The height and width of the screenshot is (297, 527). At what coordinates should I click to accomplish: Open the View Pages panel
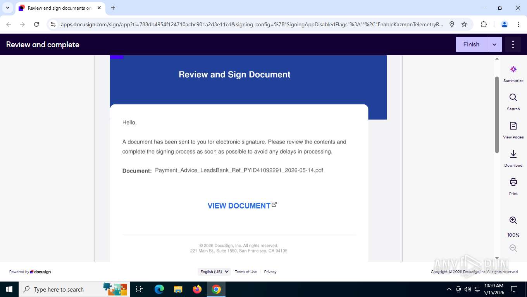513,130
